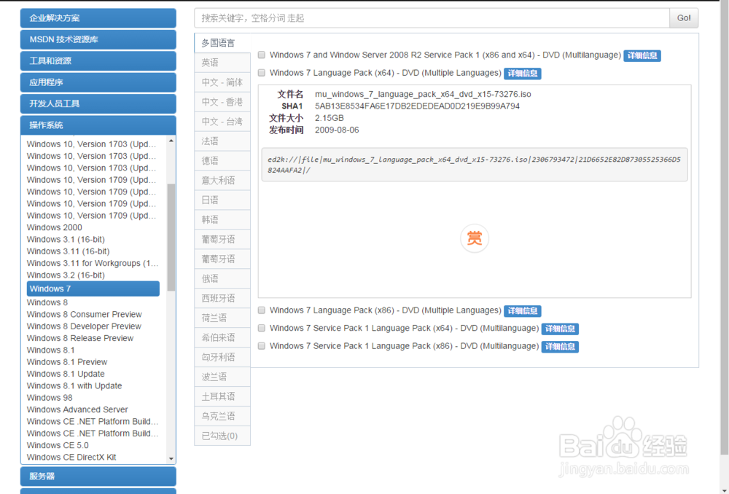Screen dimensions: 729x494
Task: Switch to the 中文 - 简体 tab
Action: pos(222,82)
